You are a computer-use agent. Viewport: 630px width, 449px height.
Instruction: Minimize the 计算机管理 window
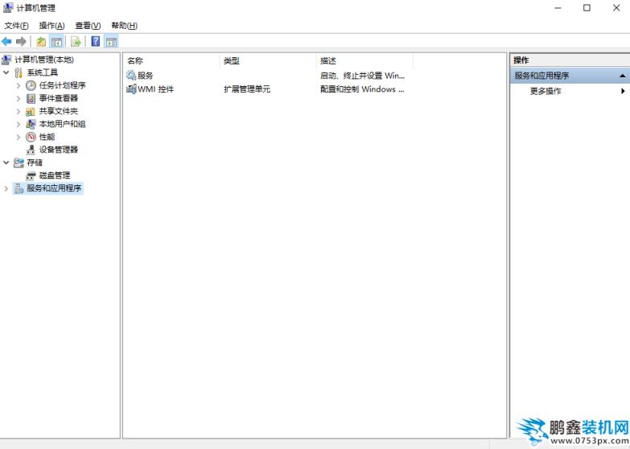(558, 7)
